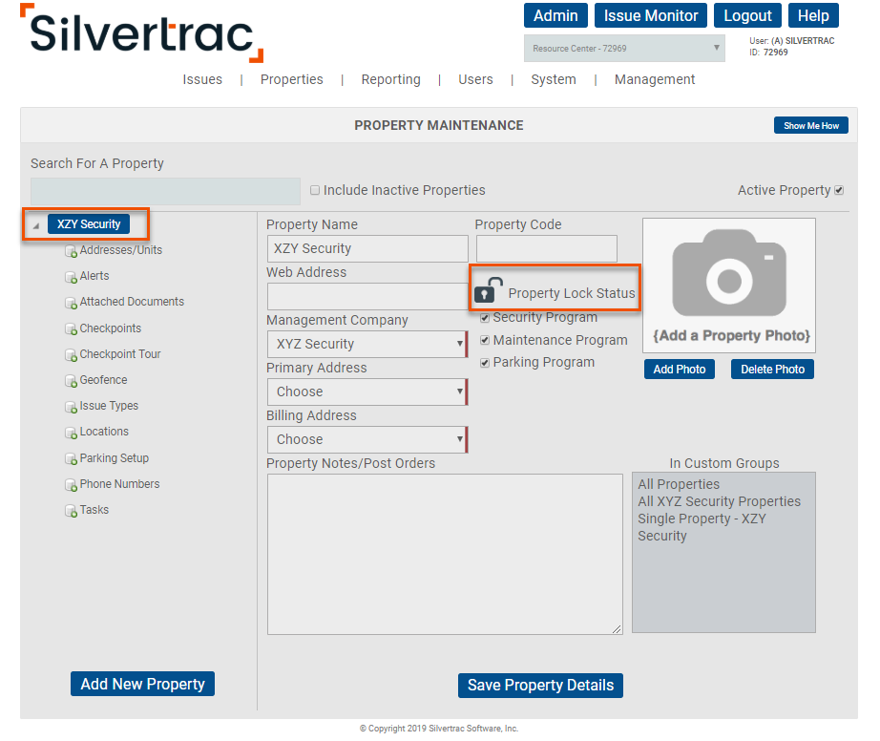Click Add New Property button
Viewport: 880px width, 741px height.
pos(142,684)
